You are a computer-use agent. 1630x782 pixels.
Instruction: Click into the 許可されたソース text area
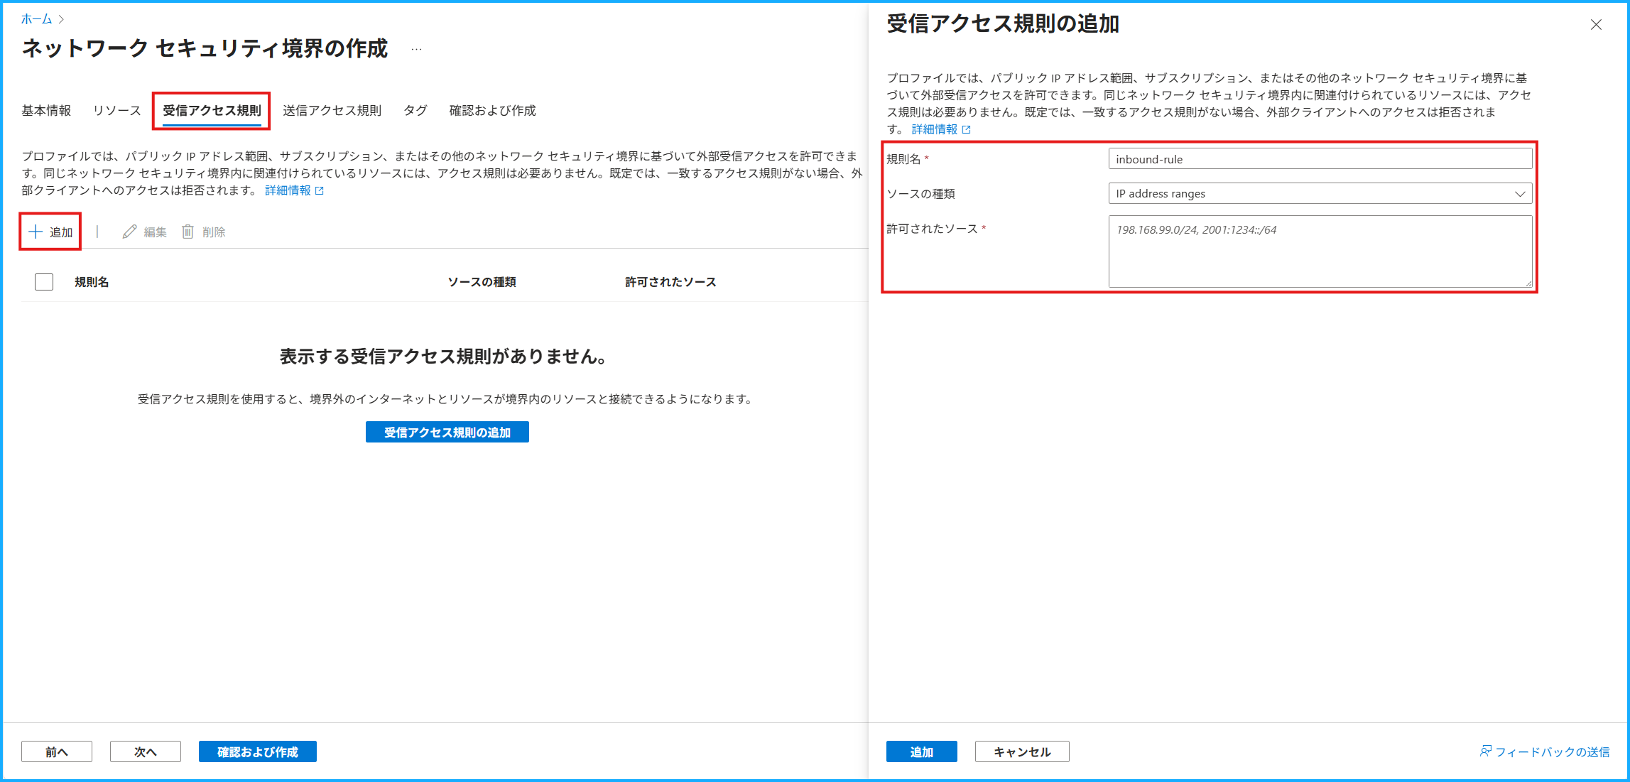point(1320,252)
